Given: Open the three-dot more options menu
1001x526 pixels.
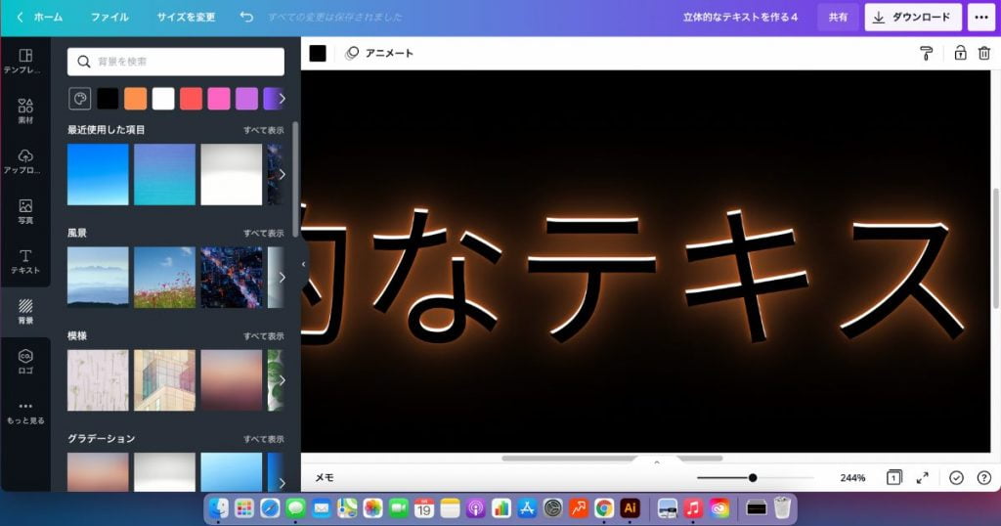Looking at the screenshot, I should 980,17.
